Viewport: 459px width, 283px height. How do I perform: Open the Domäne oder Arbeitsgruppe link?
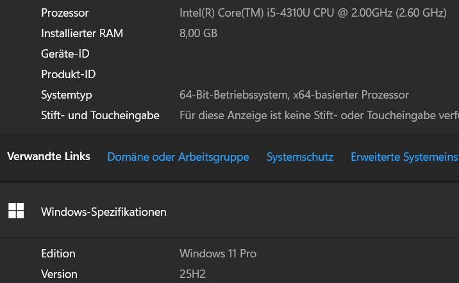click(178, 157)
